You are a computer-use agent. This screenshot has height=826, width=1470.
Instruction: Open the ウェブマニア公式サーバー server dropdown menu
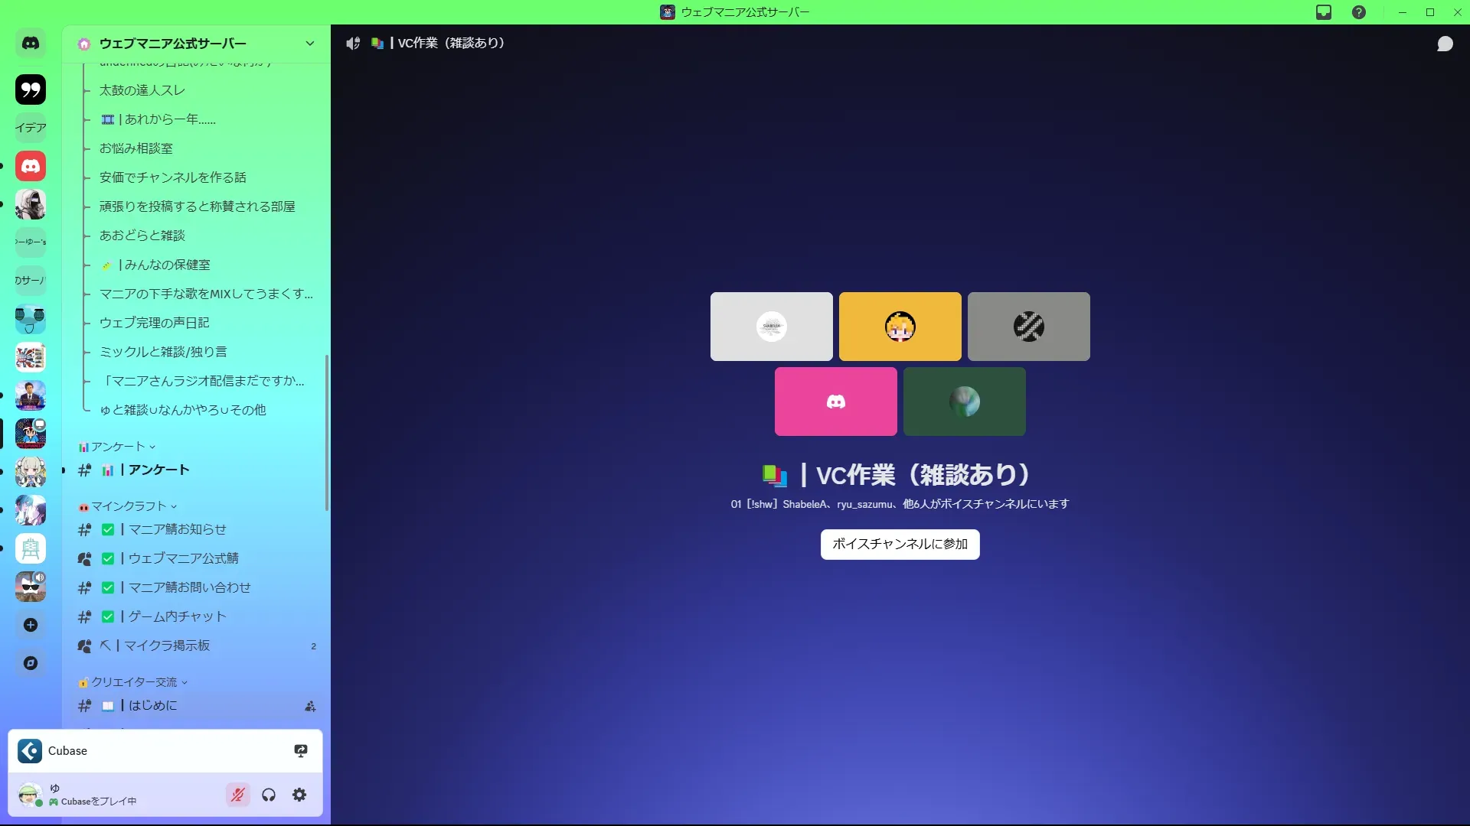[309, 44]
